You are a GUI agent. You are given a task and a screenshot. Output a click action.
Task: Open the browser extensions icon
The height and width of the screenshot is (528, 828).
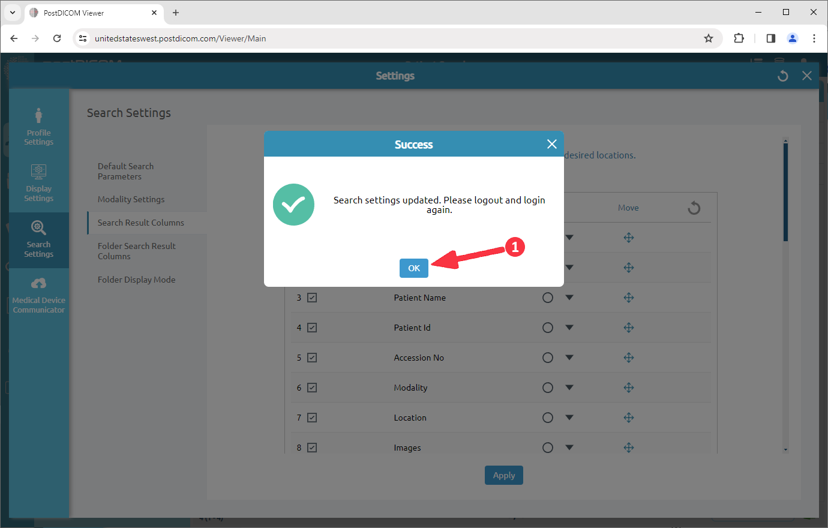739,38
